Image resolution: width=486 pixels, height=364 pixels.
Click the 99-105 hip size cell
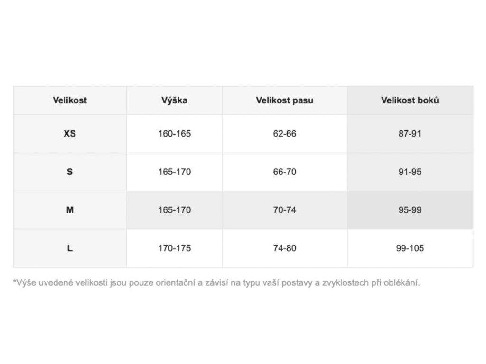pos(410,248)
